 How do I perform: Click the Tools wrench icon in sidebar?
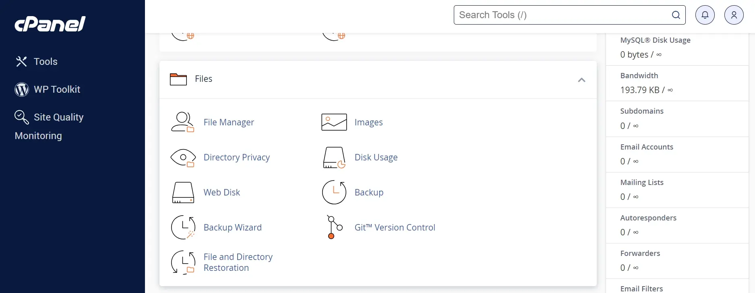[21, 61]
